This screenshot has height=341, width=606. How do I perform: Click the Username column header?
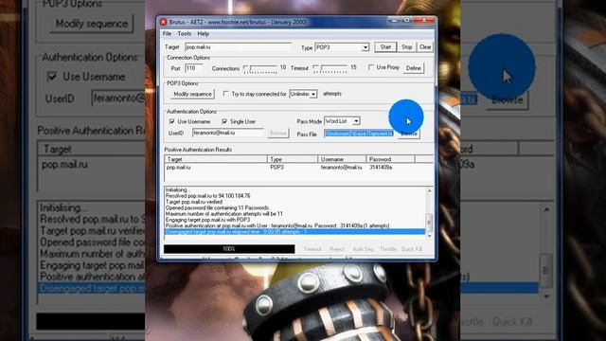click(x=342, y=159)
